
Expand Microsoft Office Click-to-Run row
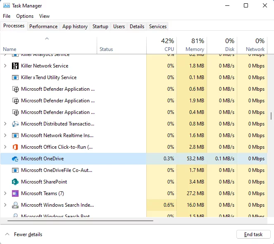pyautogui.click(x=5, y=147)
